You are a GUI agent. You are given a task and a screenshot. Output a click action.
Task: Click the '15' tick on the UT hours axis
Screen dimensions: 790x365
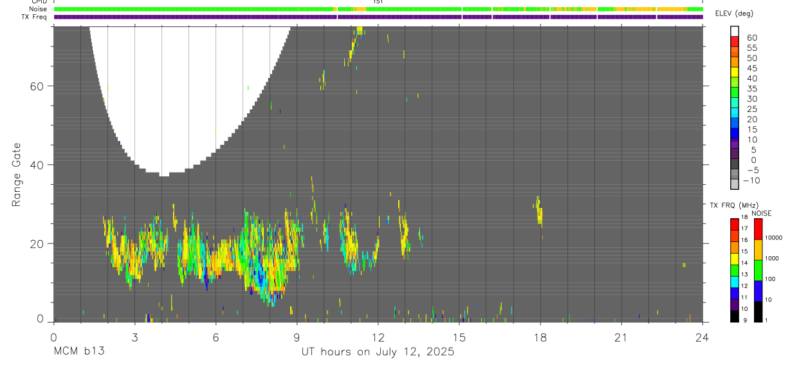[459, 337]
